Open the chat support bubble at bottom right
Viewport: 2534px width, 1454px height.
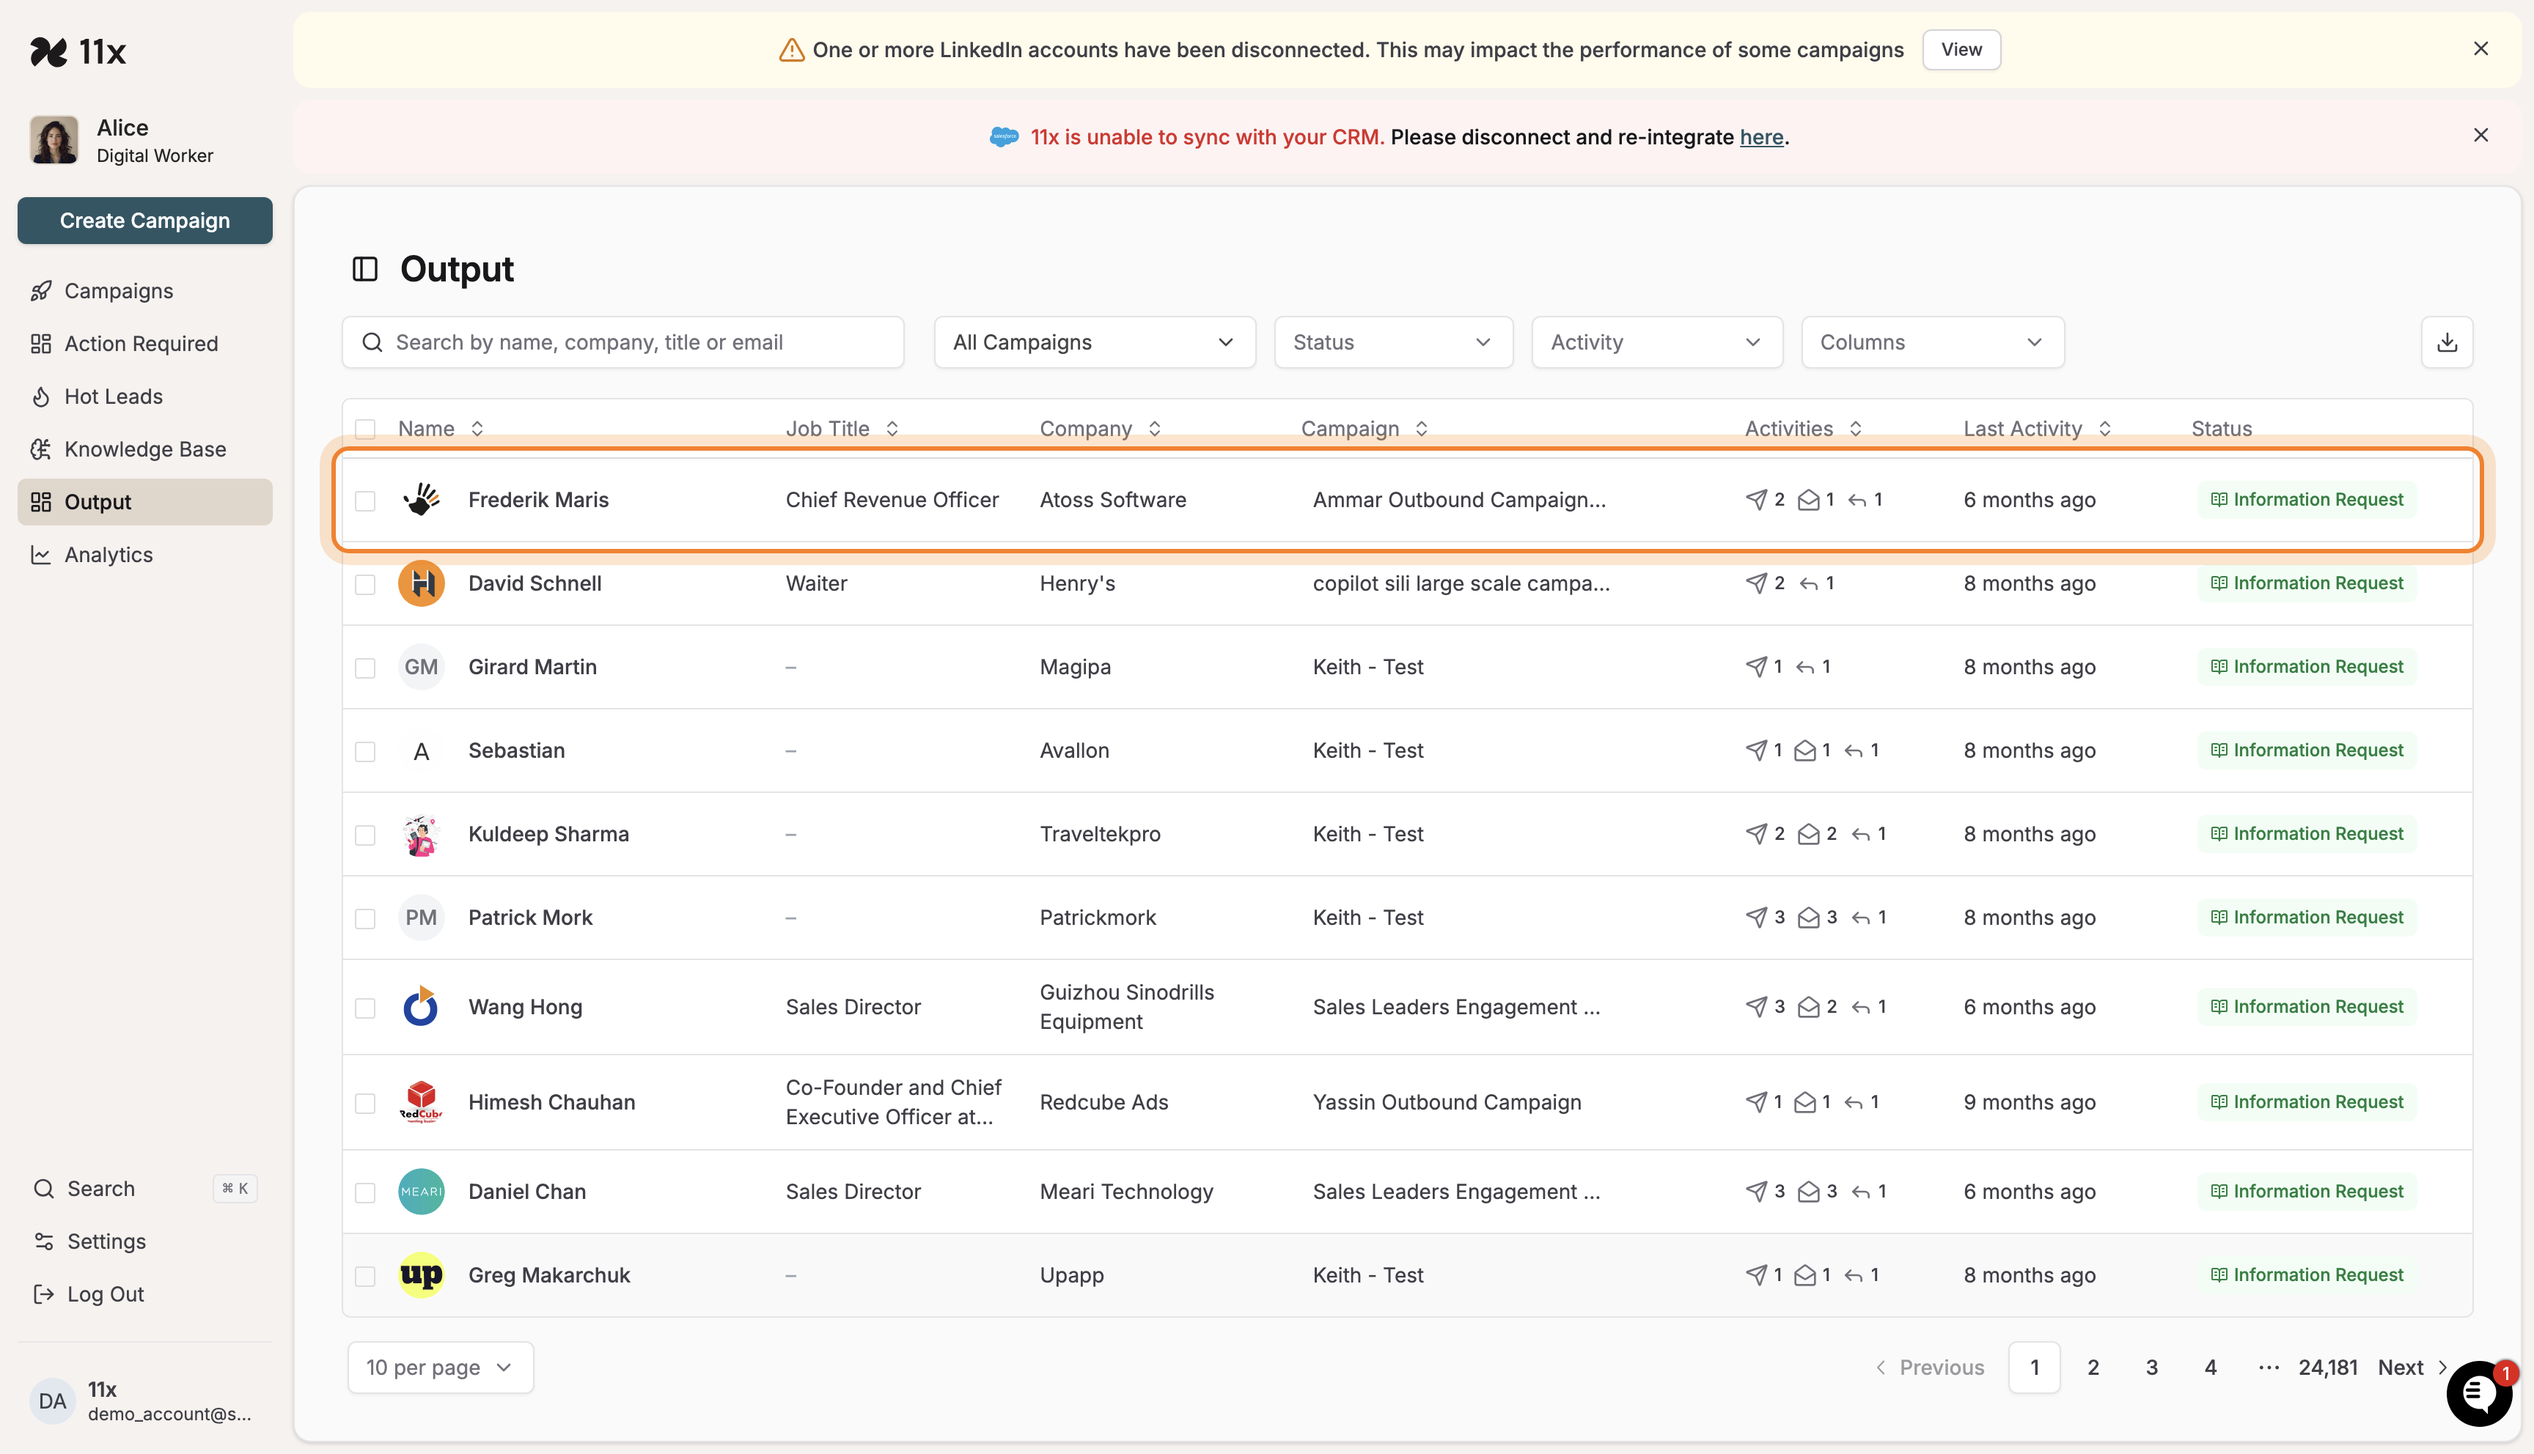[2478, 1393]
